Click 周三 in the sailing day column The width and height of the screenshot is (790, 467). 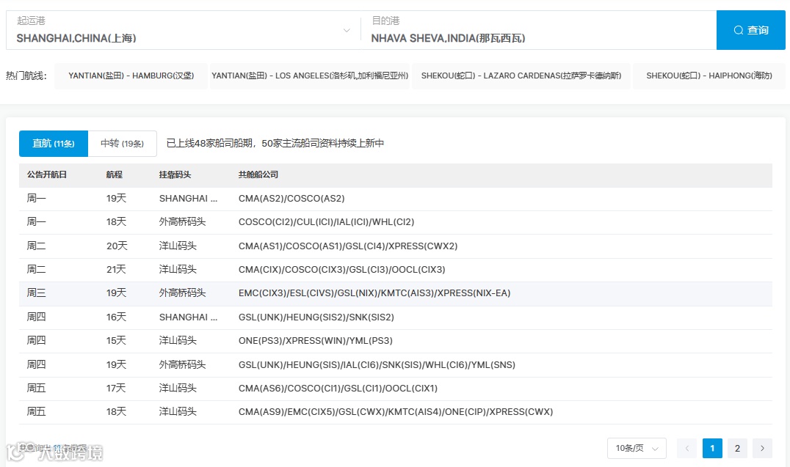36,293
